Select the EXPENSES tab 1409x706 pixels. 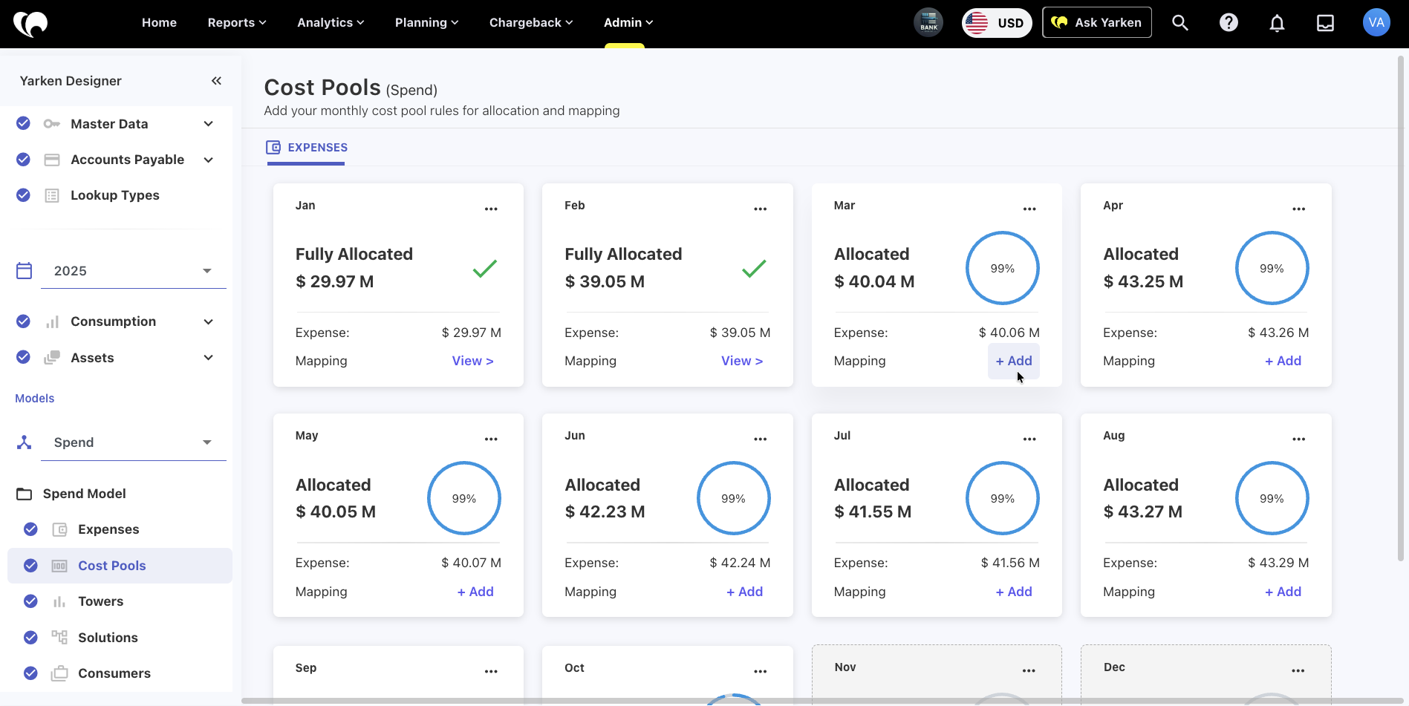tap(307, 148)
